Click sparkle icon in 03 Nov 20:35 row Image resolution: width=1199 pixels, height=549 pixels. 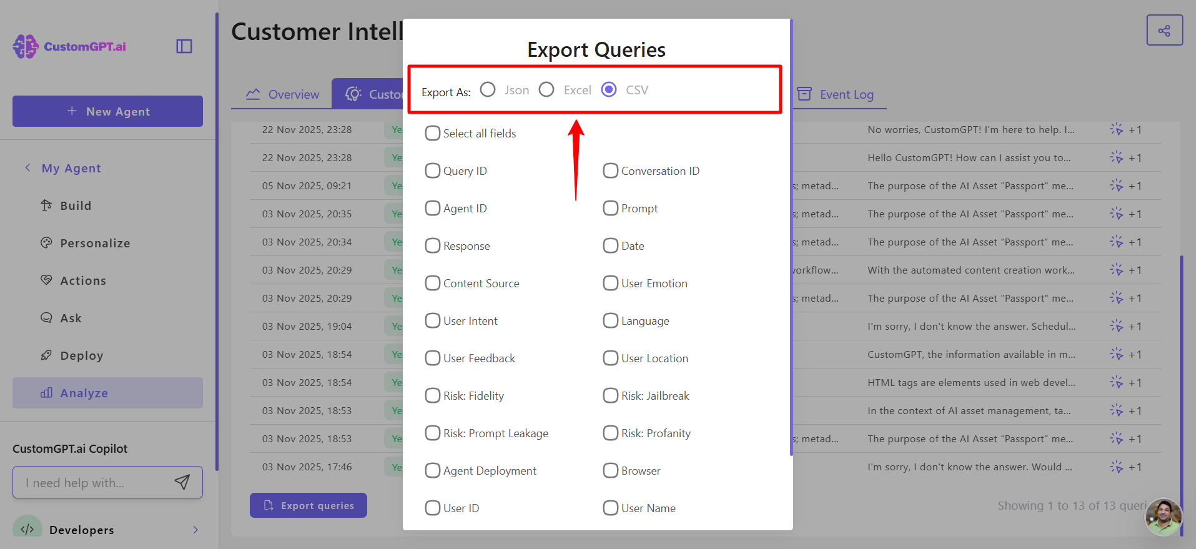(x=1117, y=214)
